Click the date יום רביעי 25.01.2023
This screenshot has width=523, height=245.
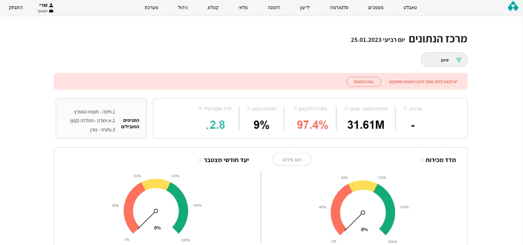tap(378, 40)
